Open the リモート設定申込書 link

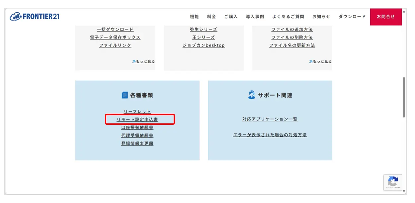pyautogui.click(x=137, y=119)
